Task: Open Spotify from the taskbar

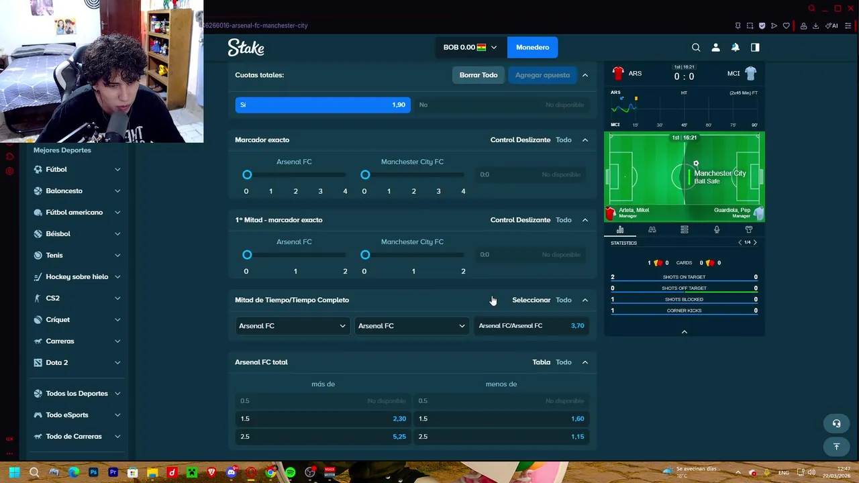Action: click(x=290, y=472)
